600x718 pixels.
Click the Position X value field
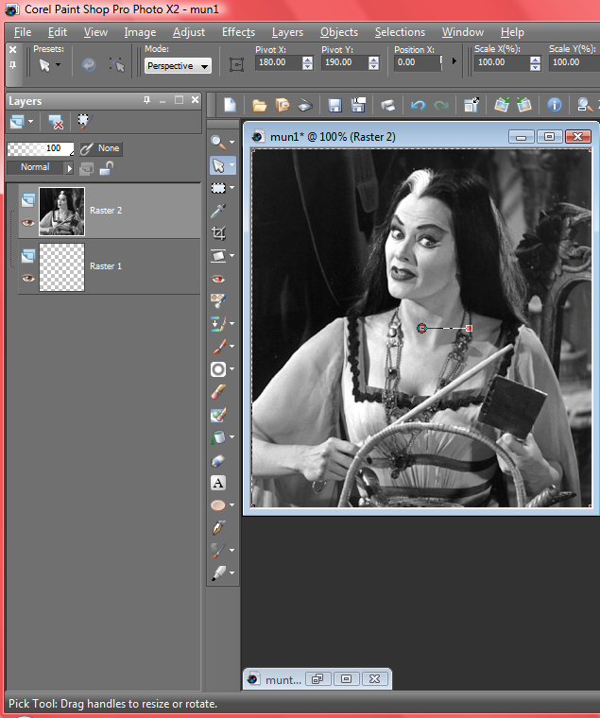point(418,62)
